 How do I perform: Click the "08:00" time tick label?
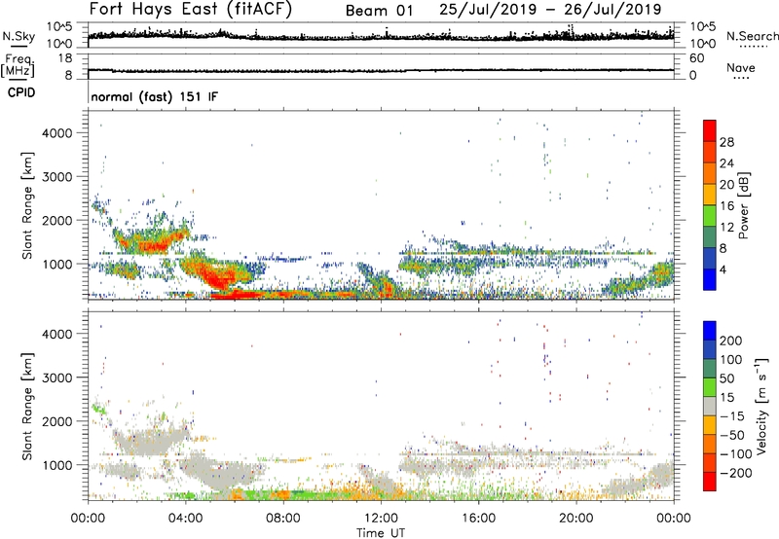[283, 519]
